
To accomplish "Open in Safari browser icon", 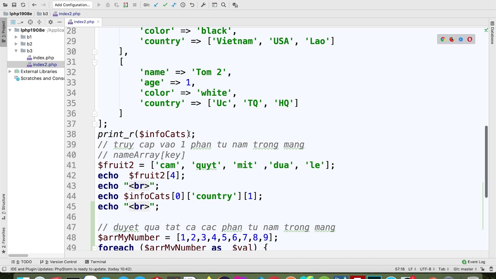I will [461, 39].
